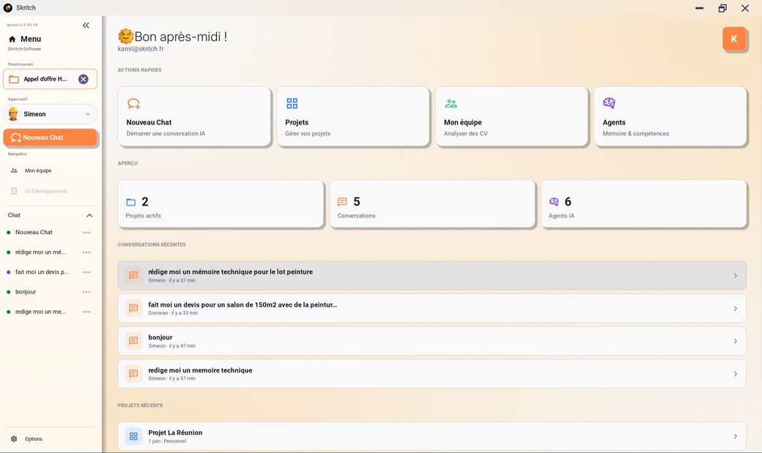Click the Menu home icon
This screenshot has height=453, width=762.
(12, 39)
